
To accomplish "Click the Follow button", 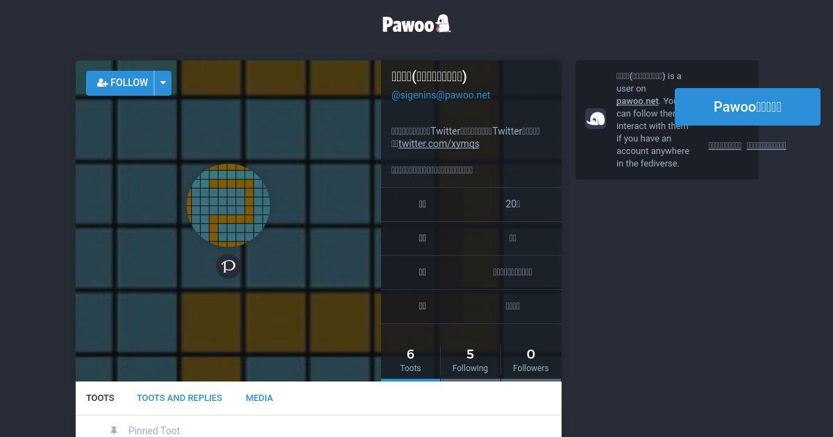I will 121,83.
